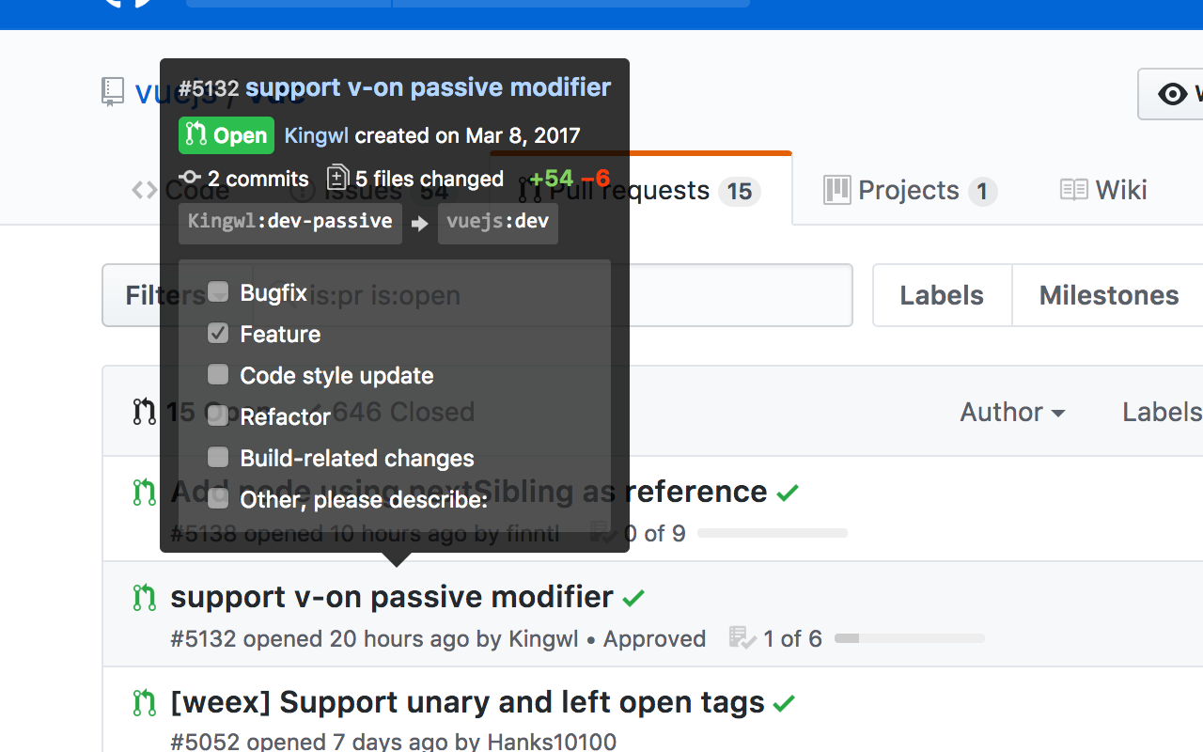Viewport: 1203px width, 752px height.
Task: Switch to the Projects tab
Action: click(908, 190)
